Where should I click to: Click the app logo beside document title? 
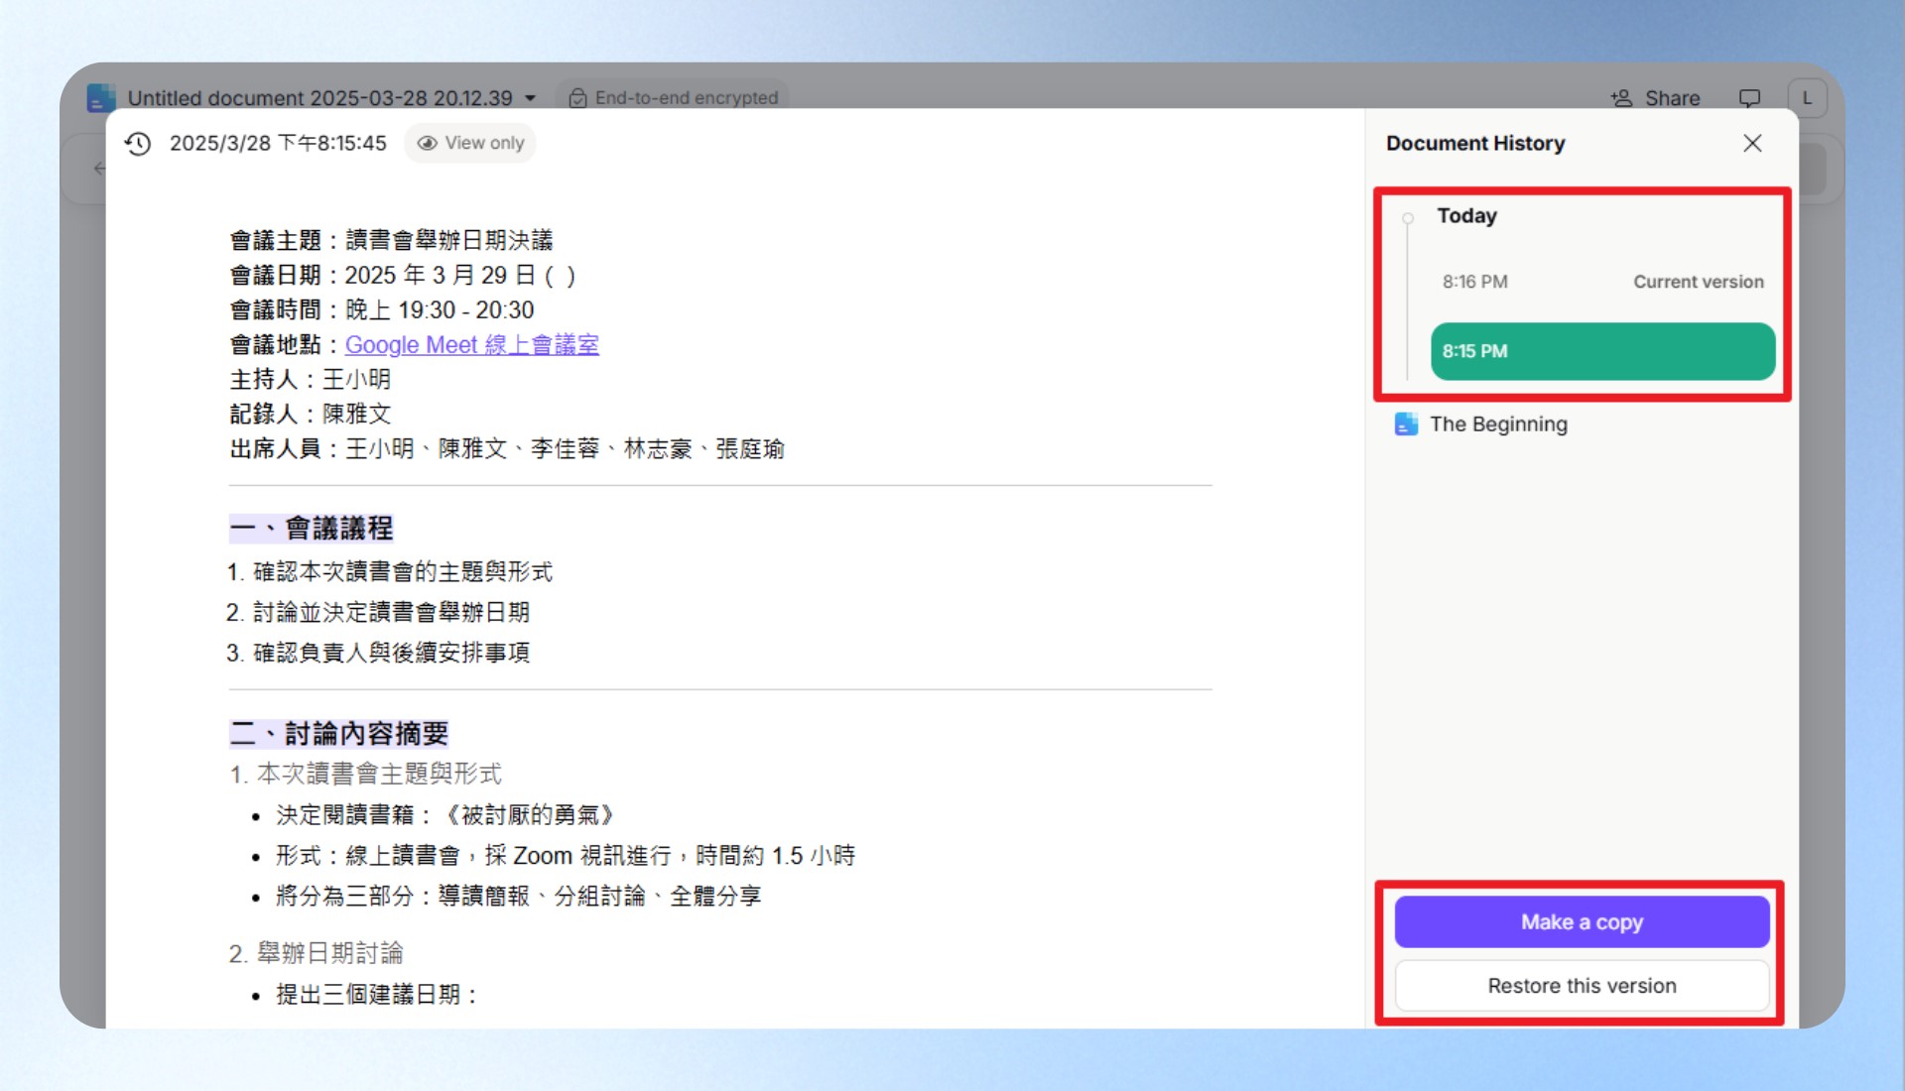[100, 98]
